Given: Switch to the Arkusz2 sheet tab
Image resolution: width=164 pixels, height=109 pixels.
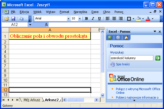Looking at the screenshot, I should click(x=51, y=100).
